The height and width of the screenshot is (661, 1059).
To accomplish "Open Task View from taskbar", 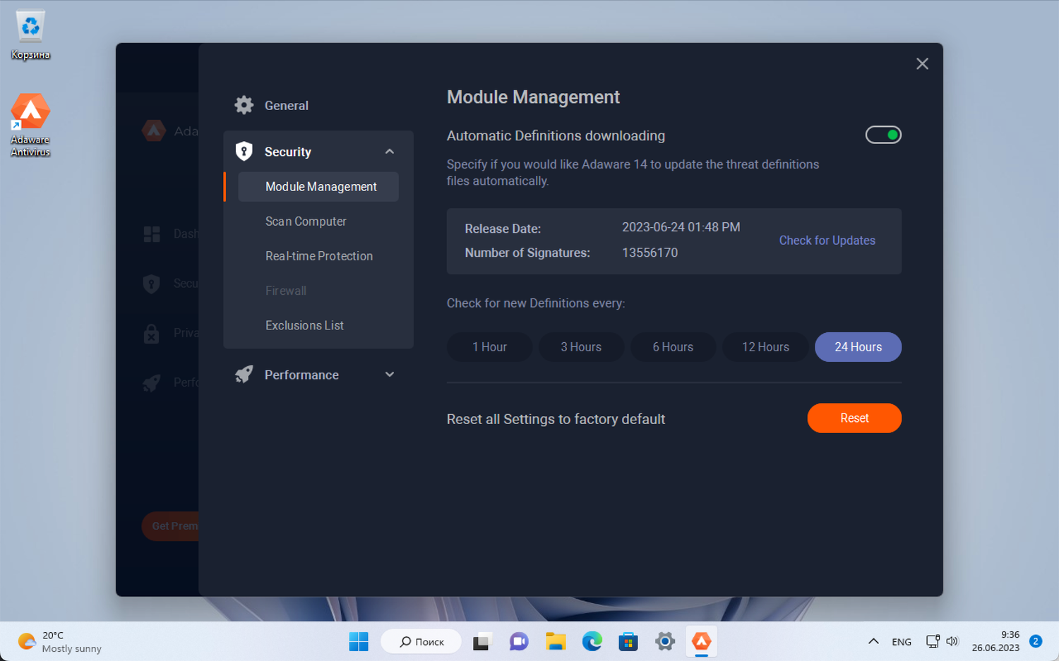I will 481,641.
